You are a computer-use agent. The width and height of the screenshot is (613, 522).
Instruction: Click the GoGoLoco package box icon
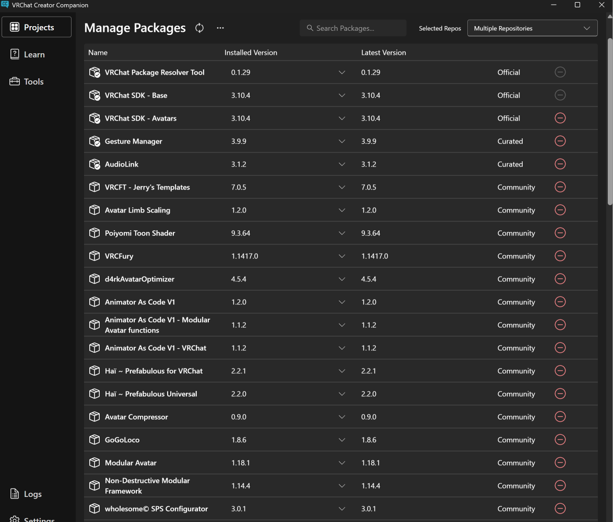coord(95,440)
